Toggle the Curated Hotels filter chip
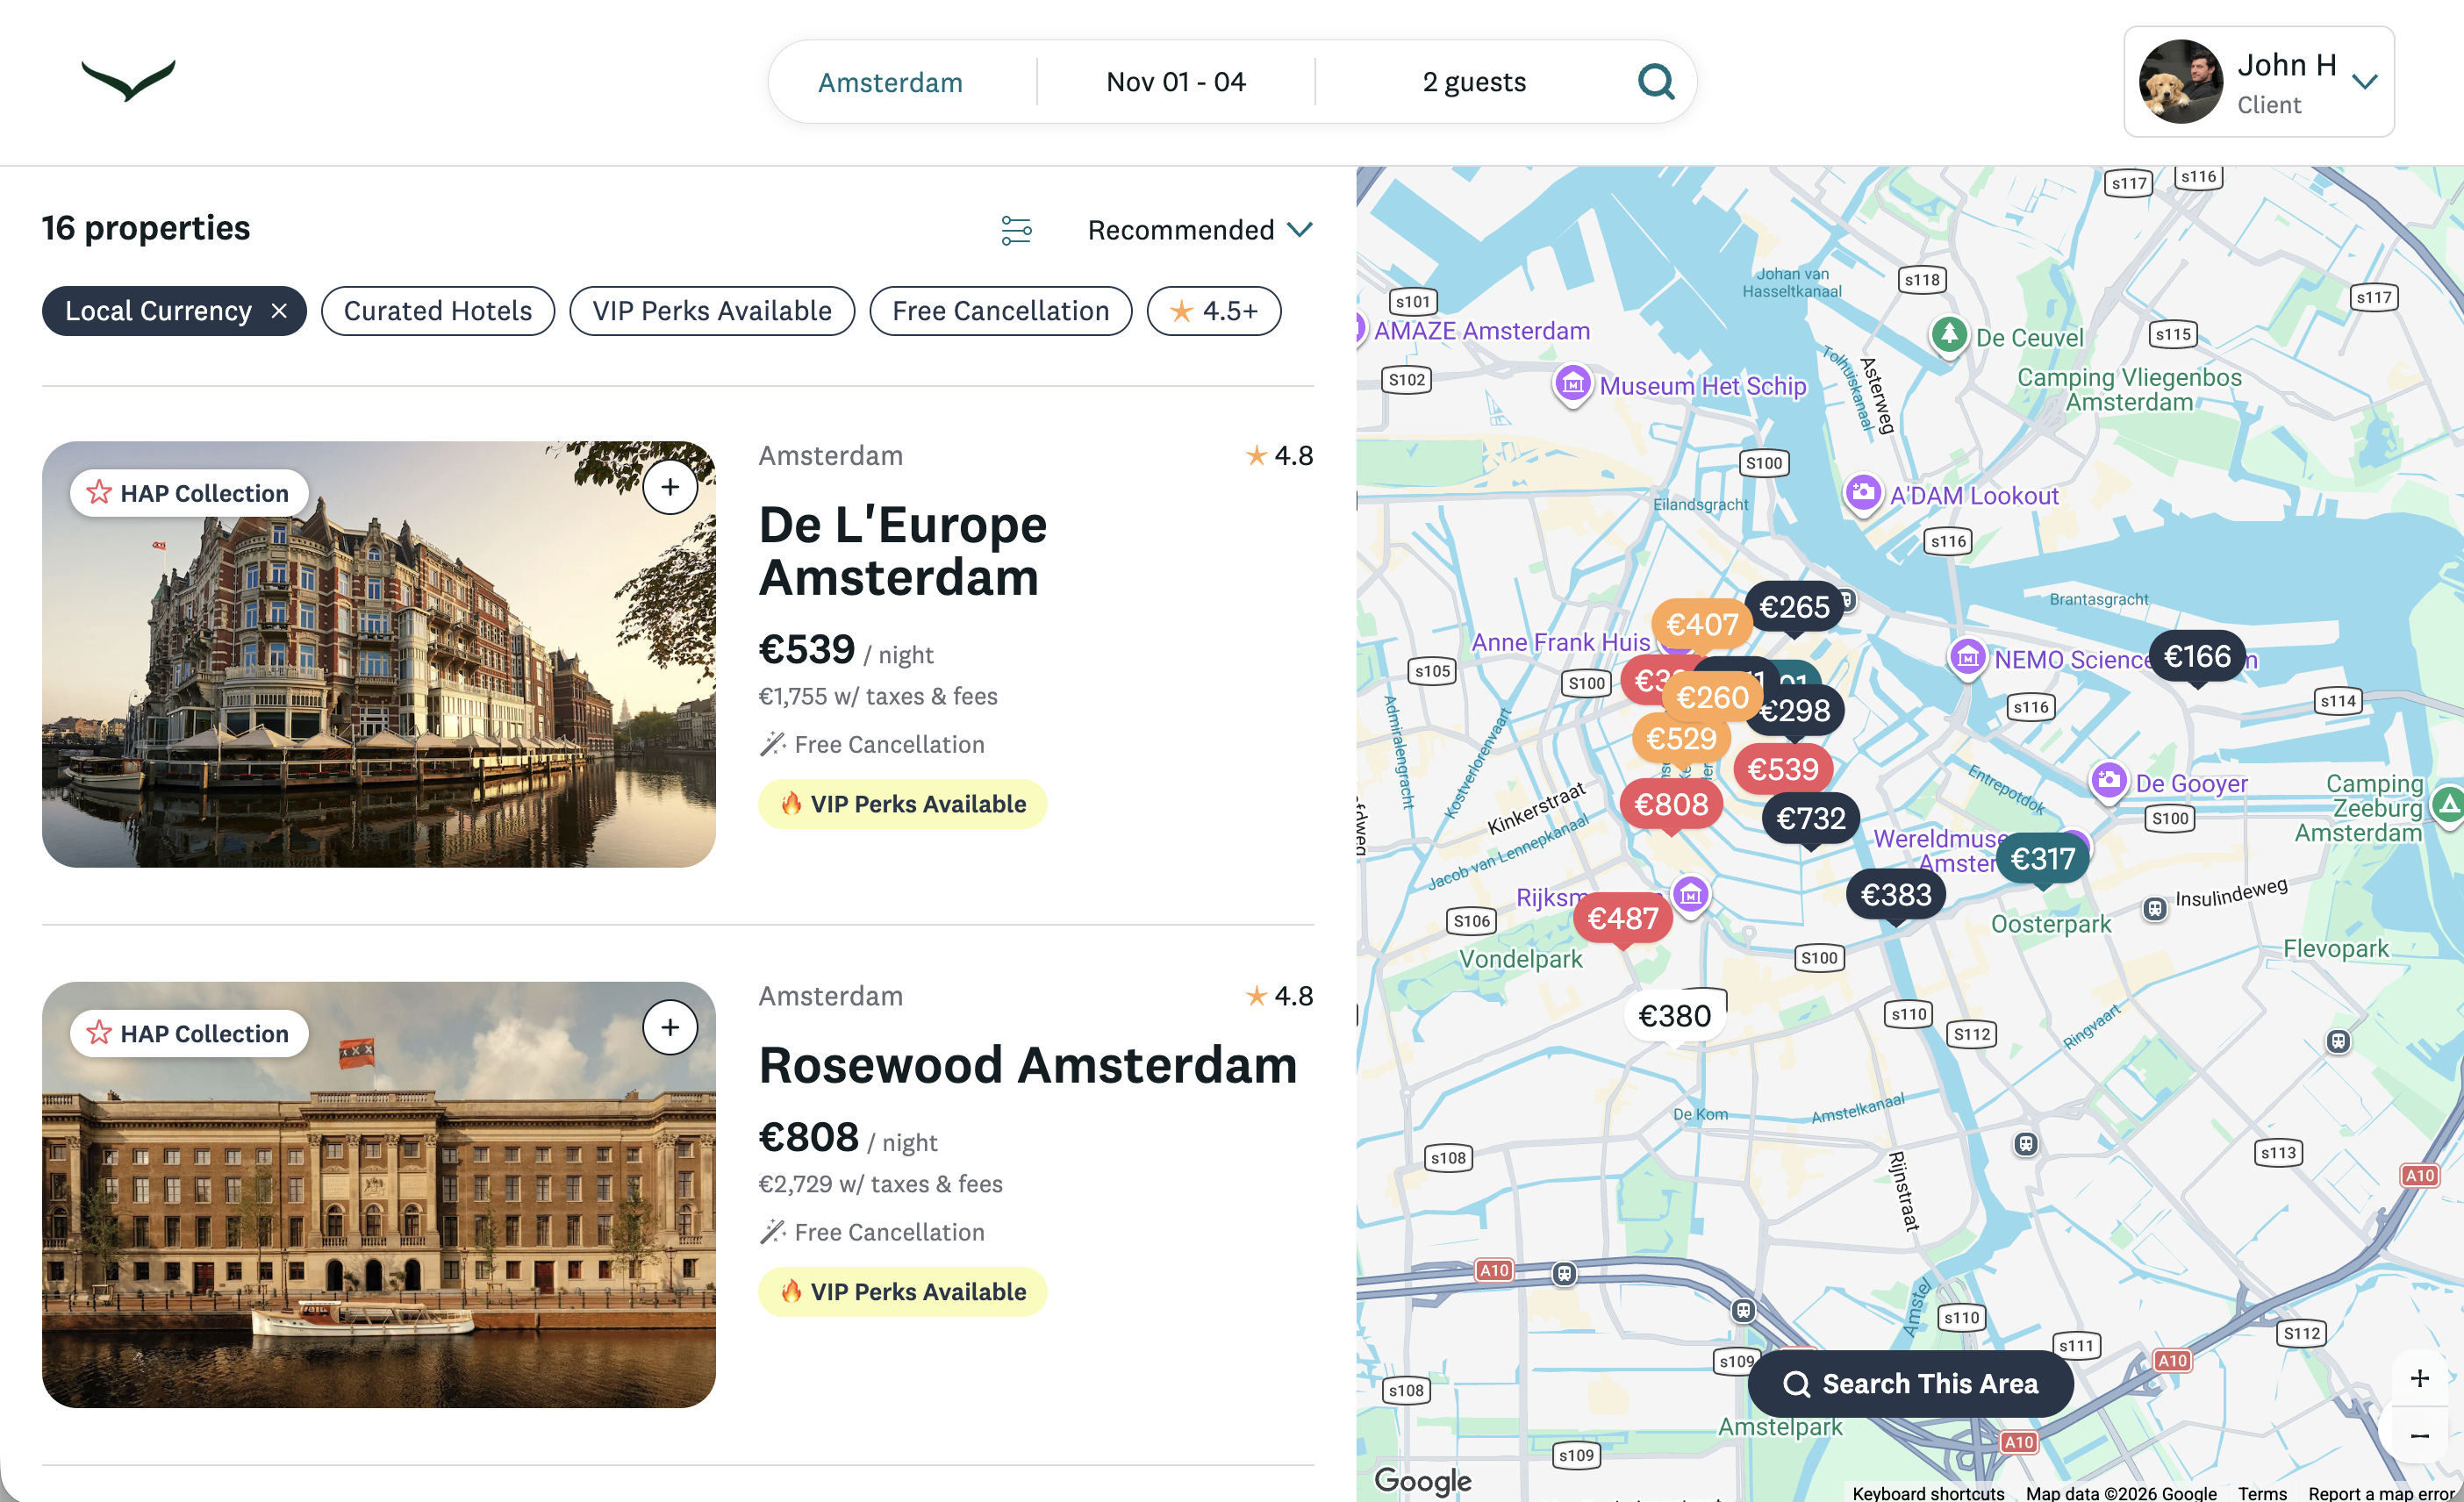The width and height of the screenshot is (2464, 1502). 438,311
